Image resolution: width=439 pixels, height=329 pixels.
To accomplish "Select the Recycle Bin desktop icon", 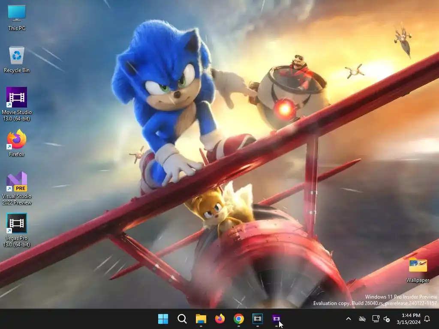I will pos(17,60).
